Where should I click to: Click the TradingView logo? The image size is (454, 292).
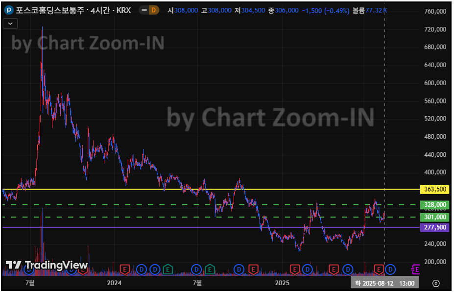47,265
